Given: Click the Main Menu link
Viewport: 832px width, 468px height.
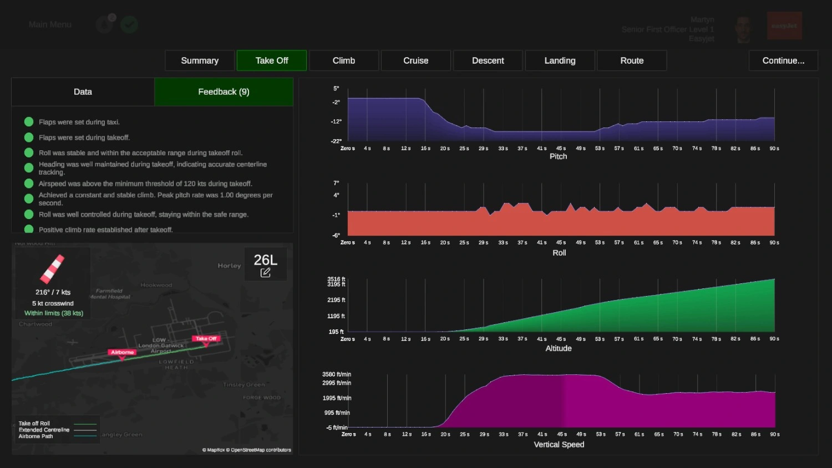Looking at the screenshot, I should [x=50, y=24].
